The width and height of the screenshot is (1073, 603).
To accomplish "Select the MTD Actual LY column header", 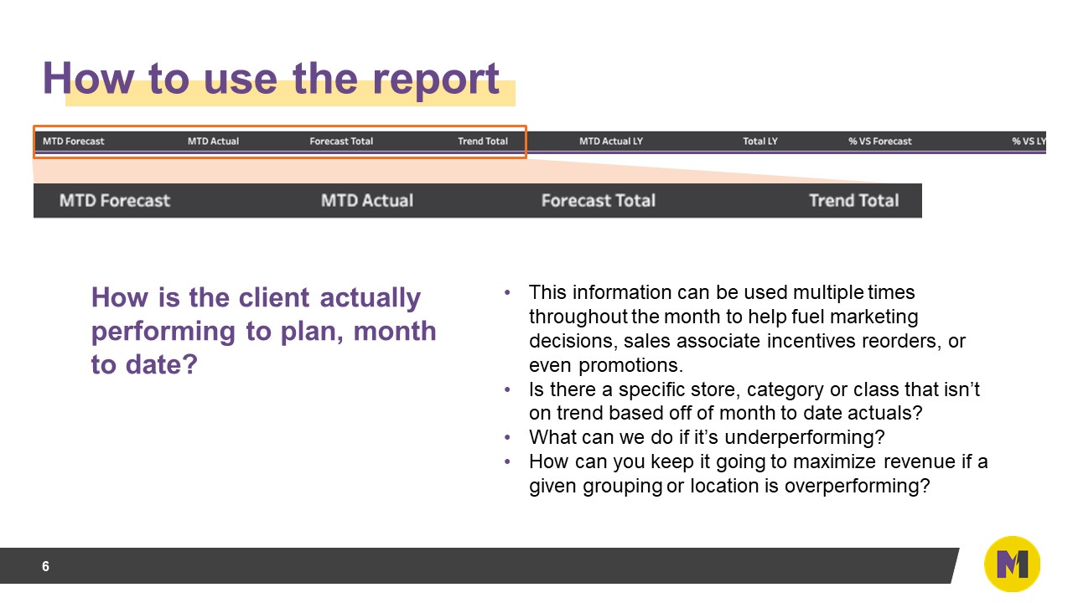I will [611, 141].
